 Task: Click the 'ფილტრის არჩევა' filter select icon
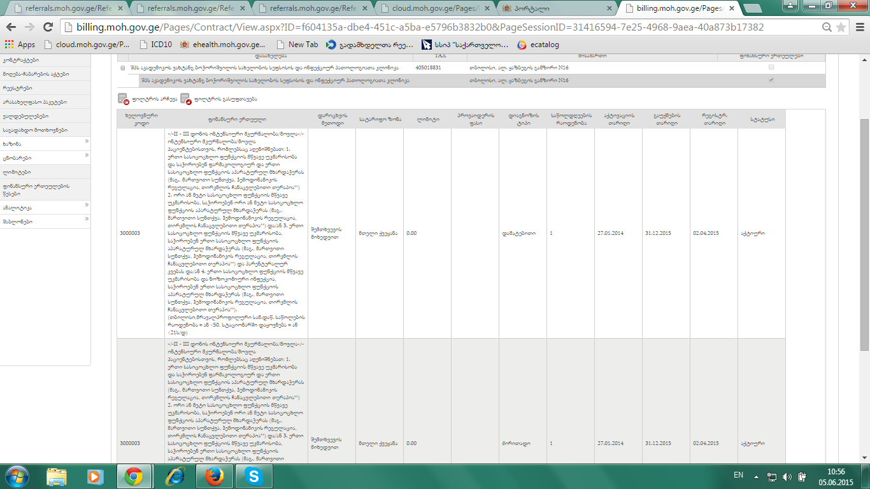click(123, 99)
